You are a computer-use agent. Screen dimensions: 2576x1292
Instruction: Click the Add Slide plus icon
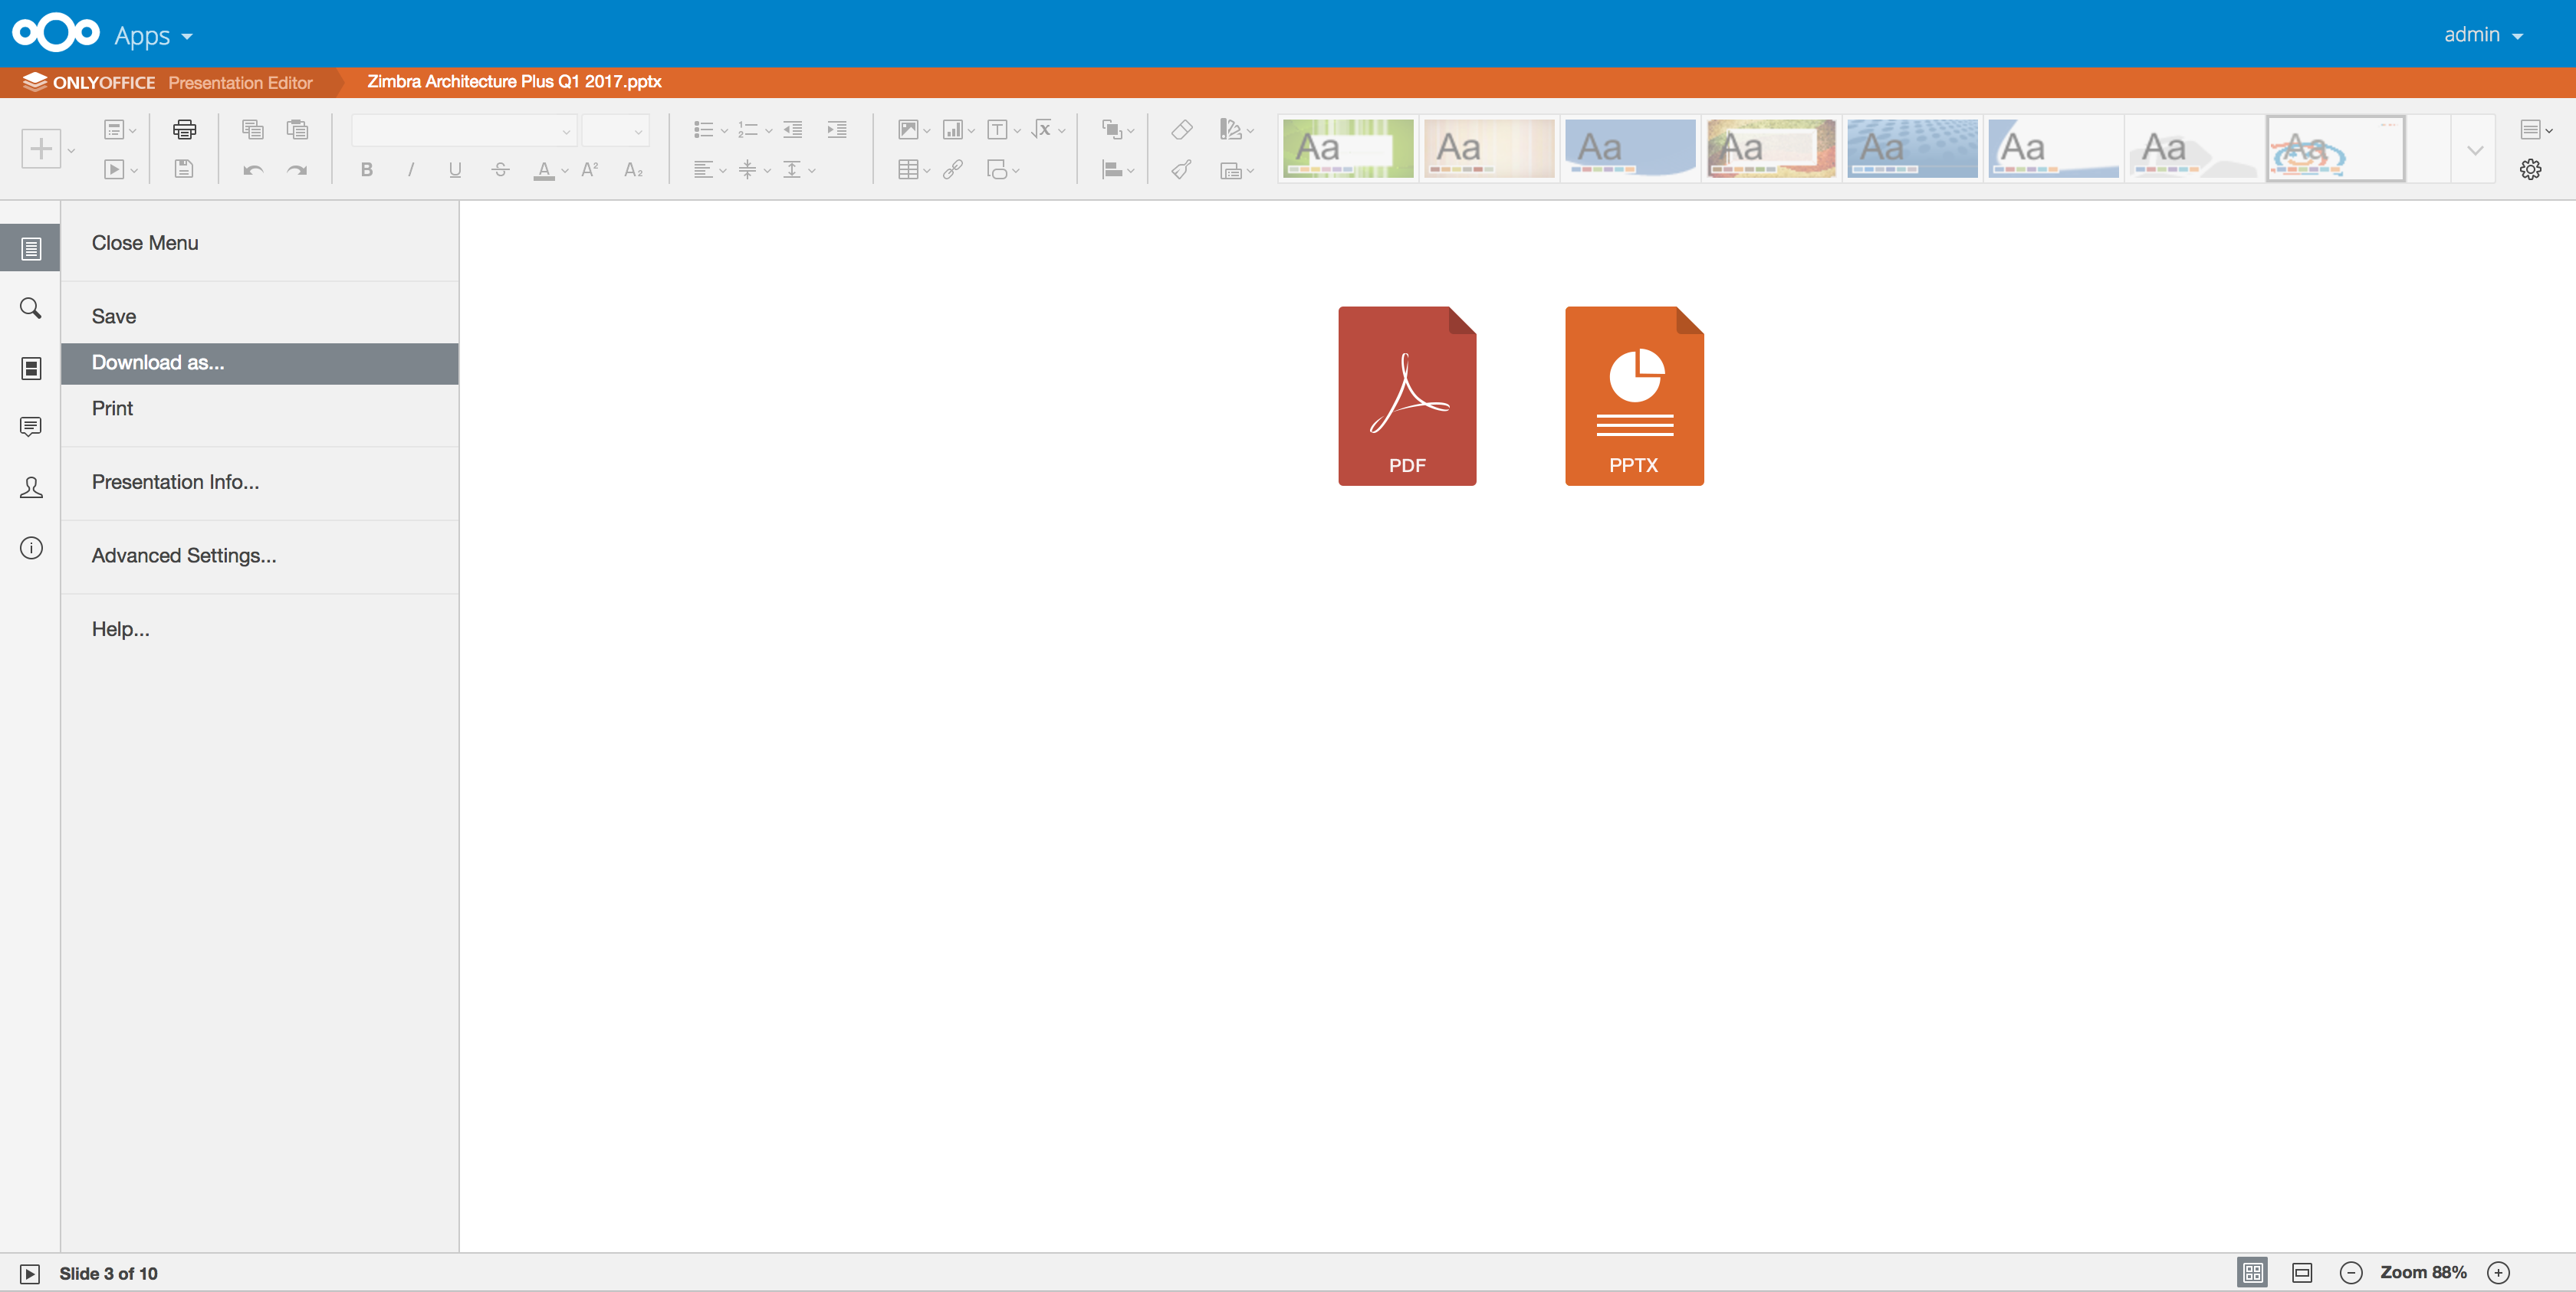(41, 150)
